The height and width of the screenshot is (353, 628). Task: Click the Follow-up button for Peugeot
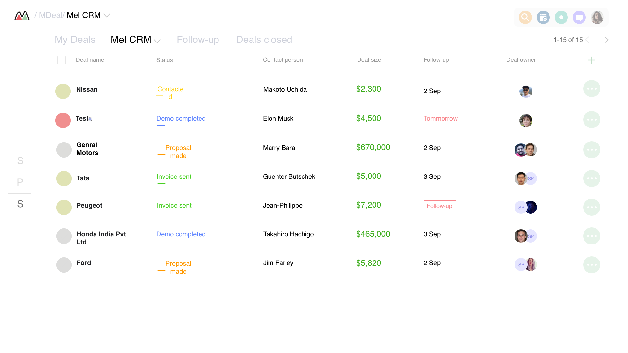coord(440,206)
